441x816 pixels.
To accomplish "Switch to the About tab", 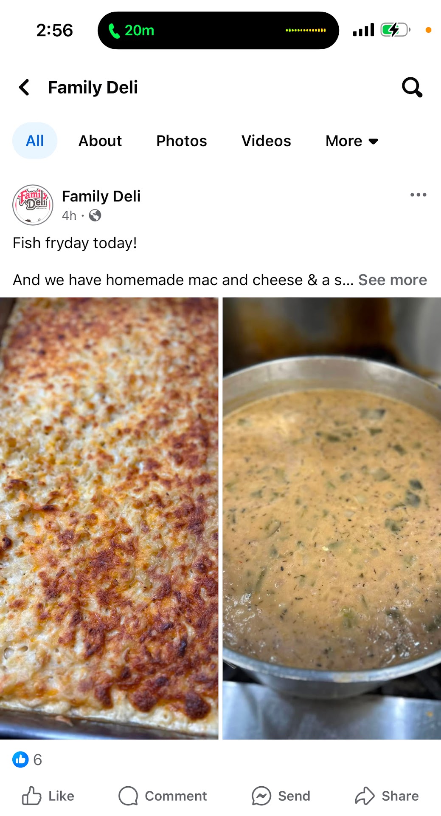I will pos(100,141).
